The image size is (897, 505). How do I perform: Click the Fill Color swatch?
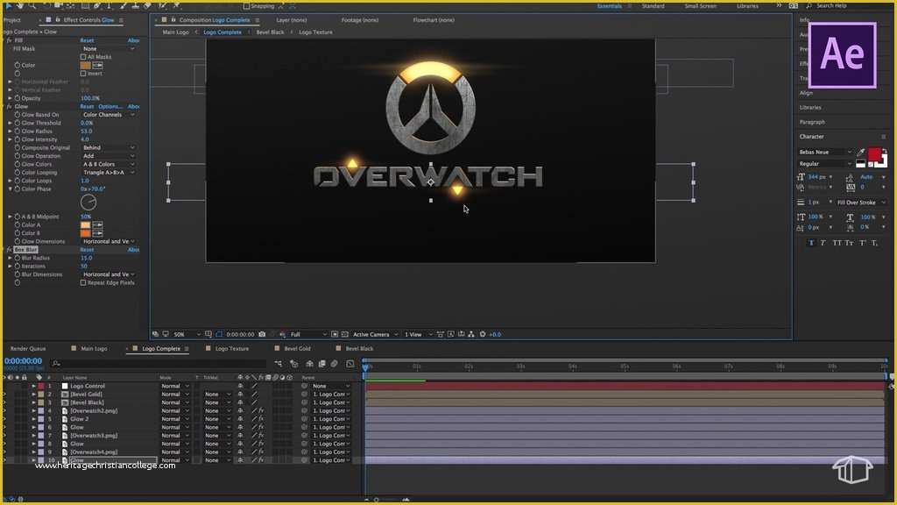click(85, 65)
